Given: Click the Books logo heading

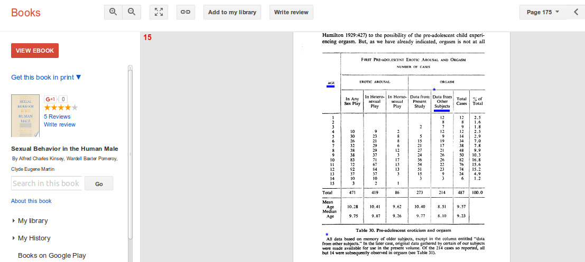Looking at the screenshot, I should tap(26, 13).
